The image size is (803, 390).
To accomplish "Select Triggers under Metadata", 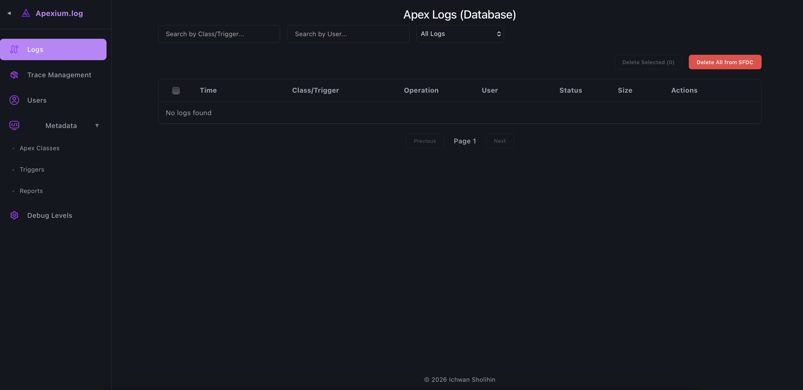I will pos(32,169).
